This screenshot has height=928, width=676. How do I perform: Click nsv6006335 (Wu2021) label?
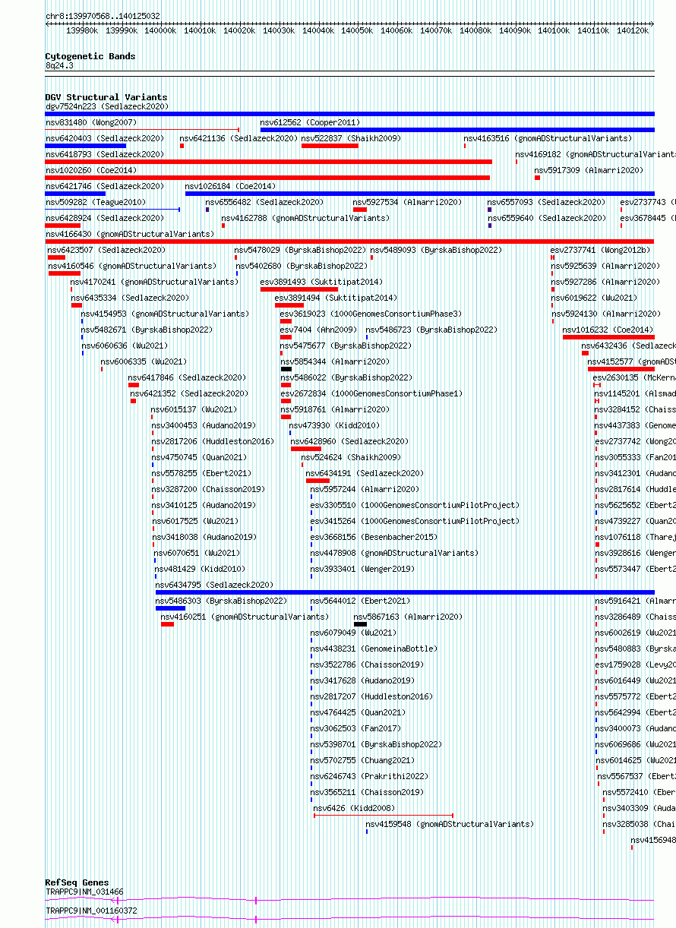pyautogui.click(x=144, y=361)
